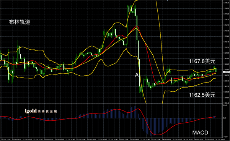Image resolution: width=230 pixels, height=141 pixels.
Task: Click the 布林轨道 chart label
Action: pyautogui.click(x=20, y=22)
